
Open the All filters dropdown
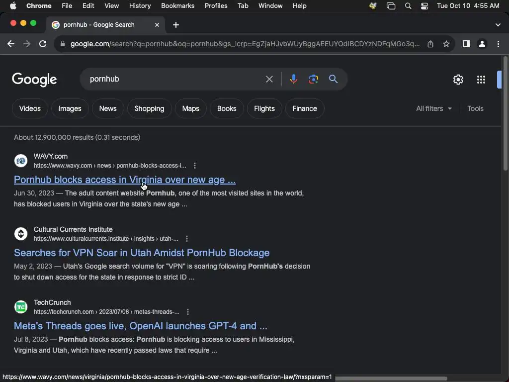point(433,108)
